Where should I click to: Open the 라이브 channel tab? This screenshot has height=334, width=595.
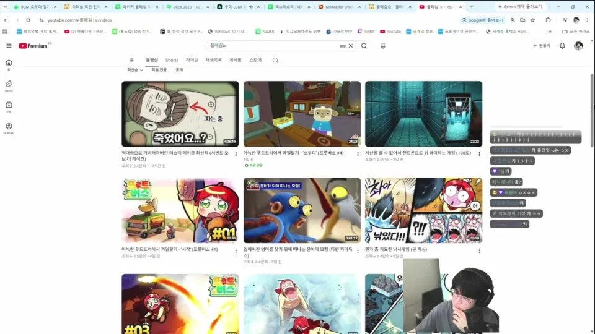[x=192, y=60]
